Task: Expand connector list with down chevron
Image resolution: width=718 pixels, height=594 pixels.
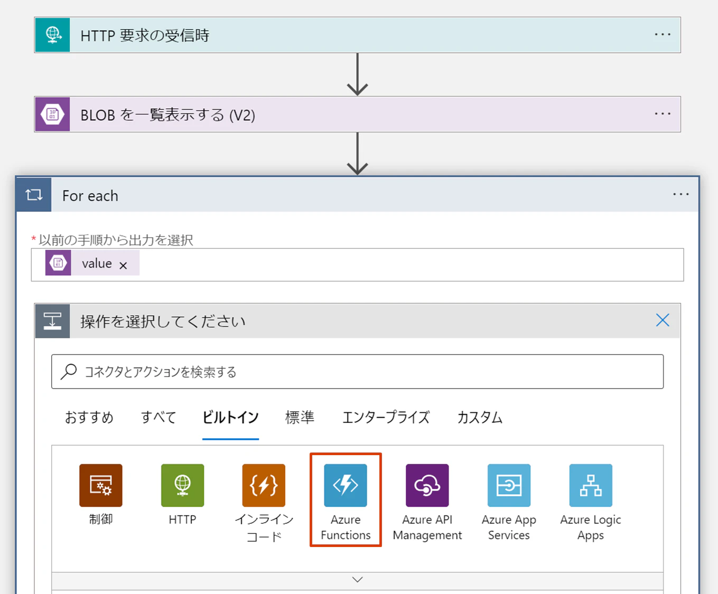Action: pyautogui.click(x=357, y=580)
